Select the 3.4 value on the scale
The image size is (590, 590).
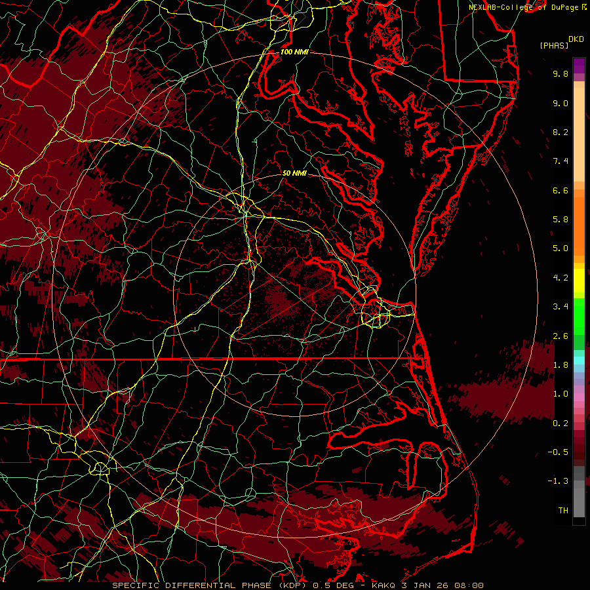pyautogui.click(x=560, y=307)
